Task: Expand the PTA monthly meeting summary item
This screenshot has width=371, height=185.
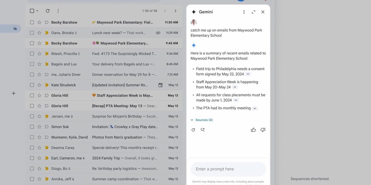Action: point(254,108)
